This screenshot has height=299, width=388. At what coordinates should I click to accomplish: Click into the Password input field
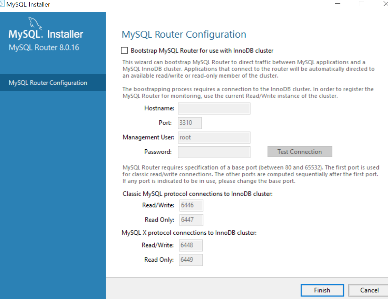point(214,152)
